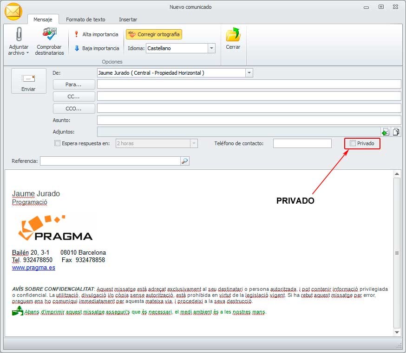The image size is (406, 353).
Task: Click the Enviar envelope button
Action: (x=28, y=81)
